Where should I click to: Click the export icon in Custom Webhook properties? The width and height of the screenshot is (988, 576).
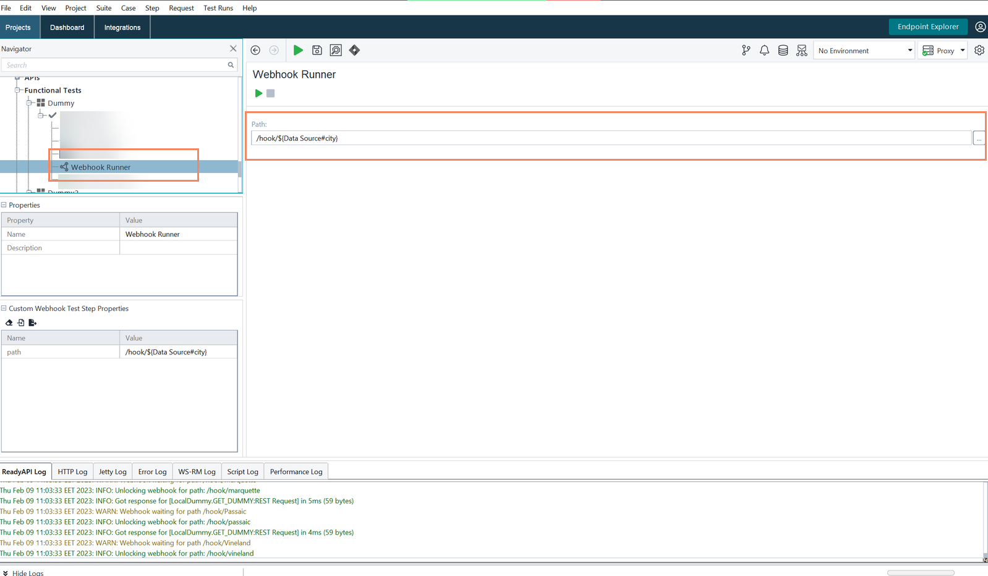[x=33, y=323]
